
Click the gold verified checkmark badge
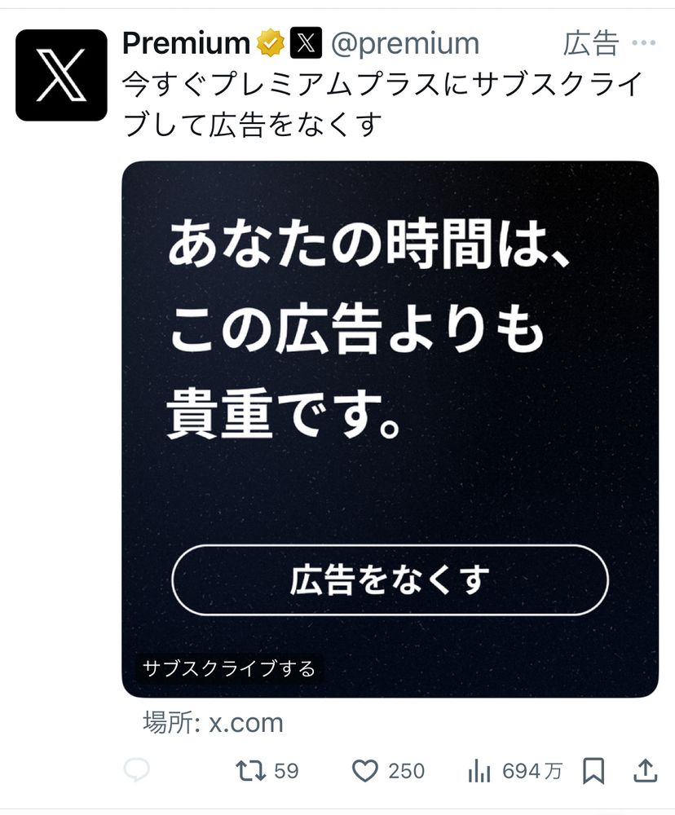(271, 43)
